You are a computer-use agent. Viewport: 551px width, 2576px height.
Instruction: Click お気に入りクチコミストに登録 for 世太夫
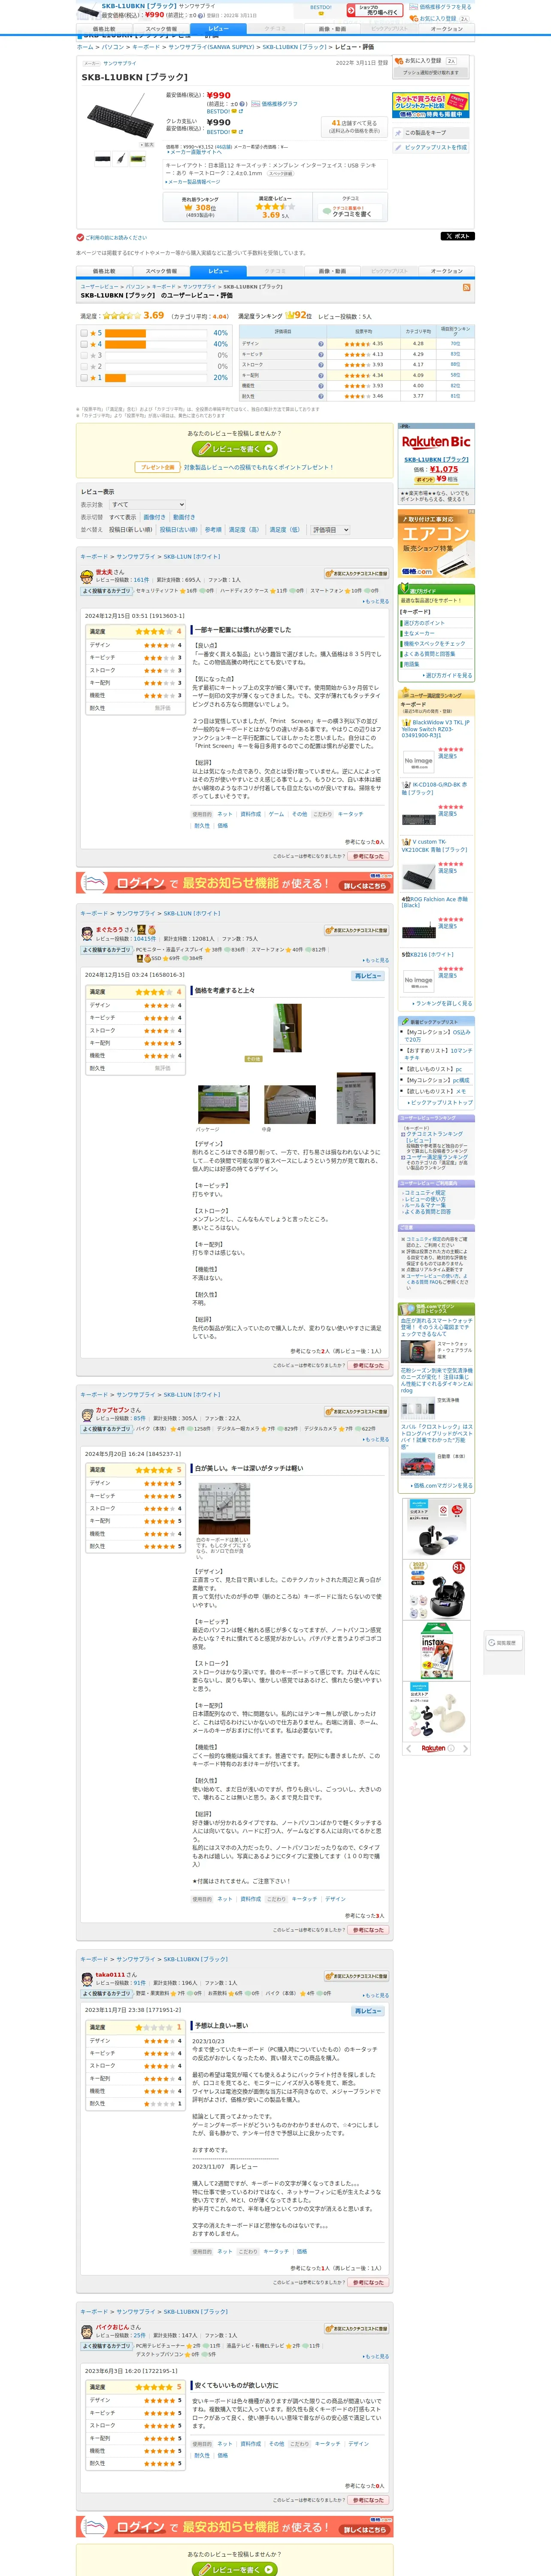click(x=356, y=574)
